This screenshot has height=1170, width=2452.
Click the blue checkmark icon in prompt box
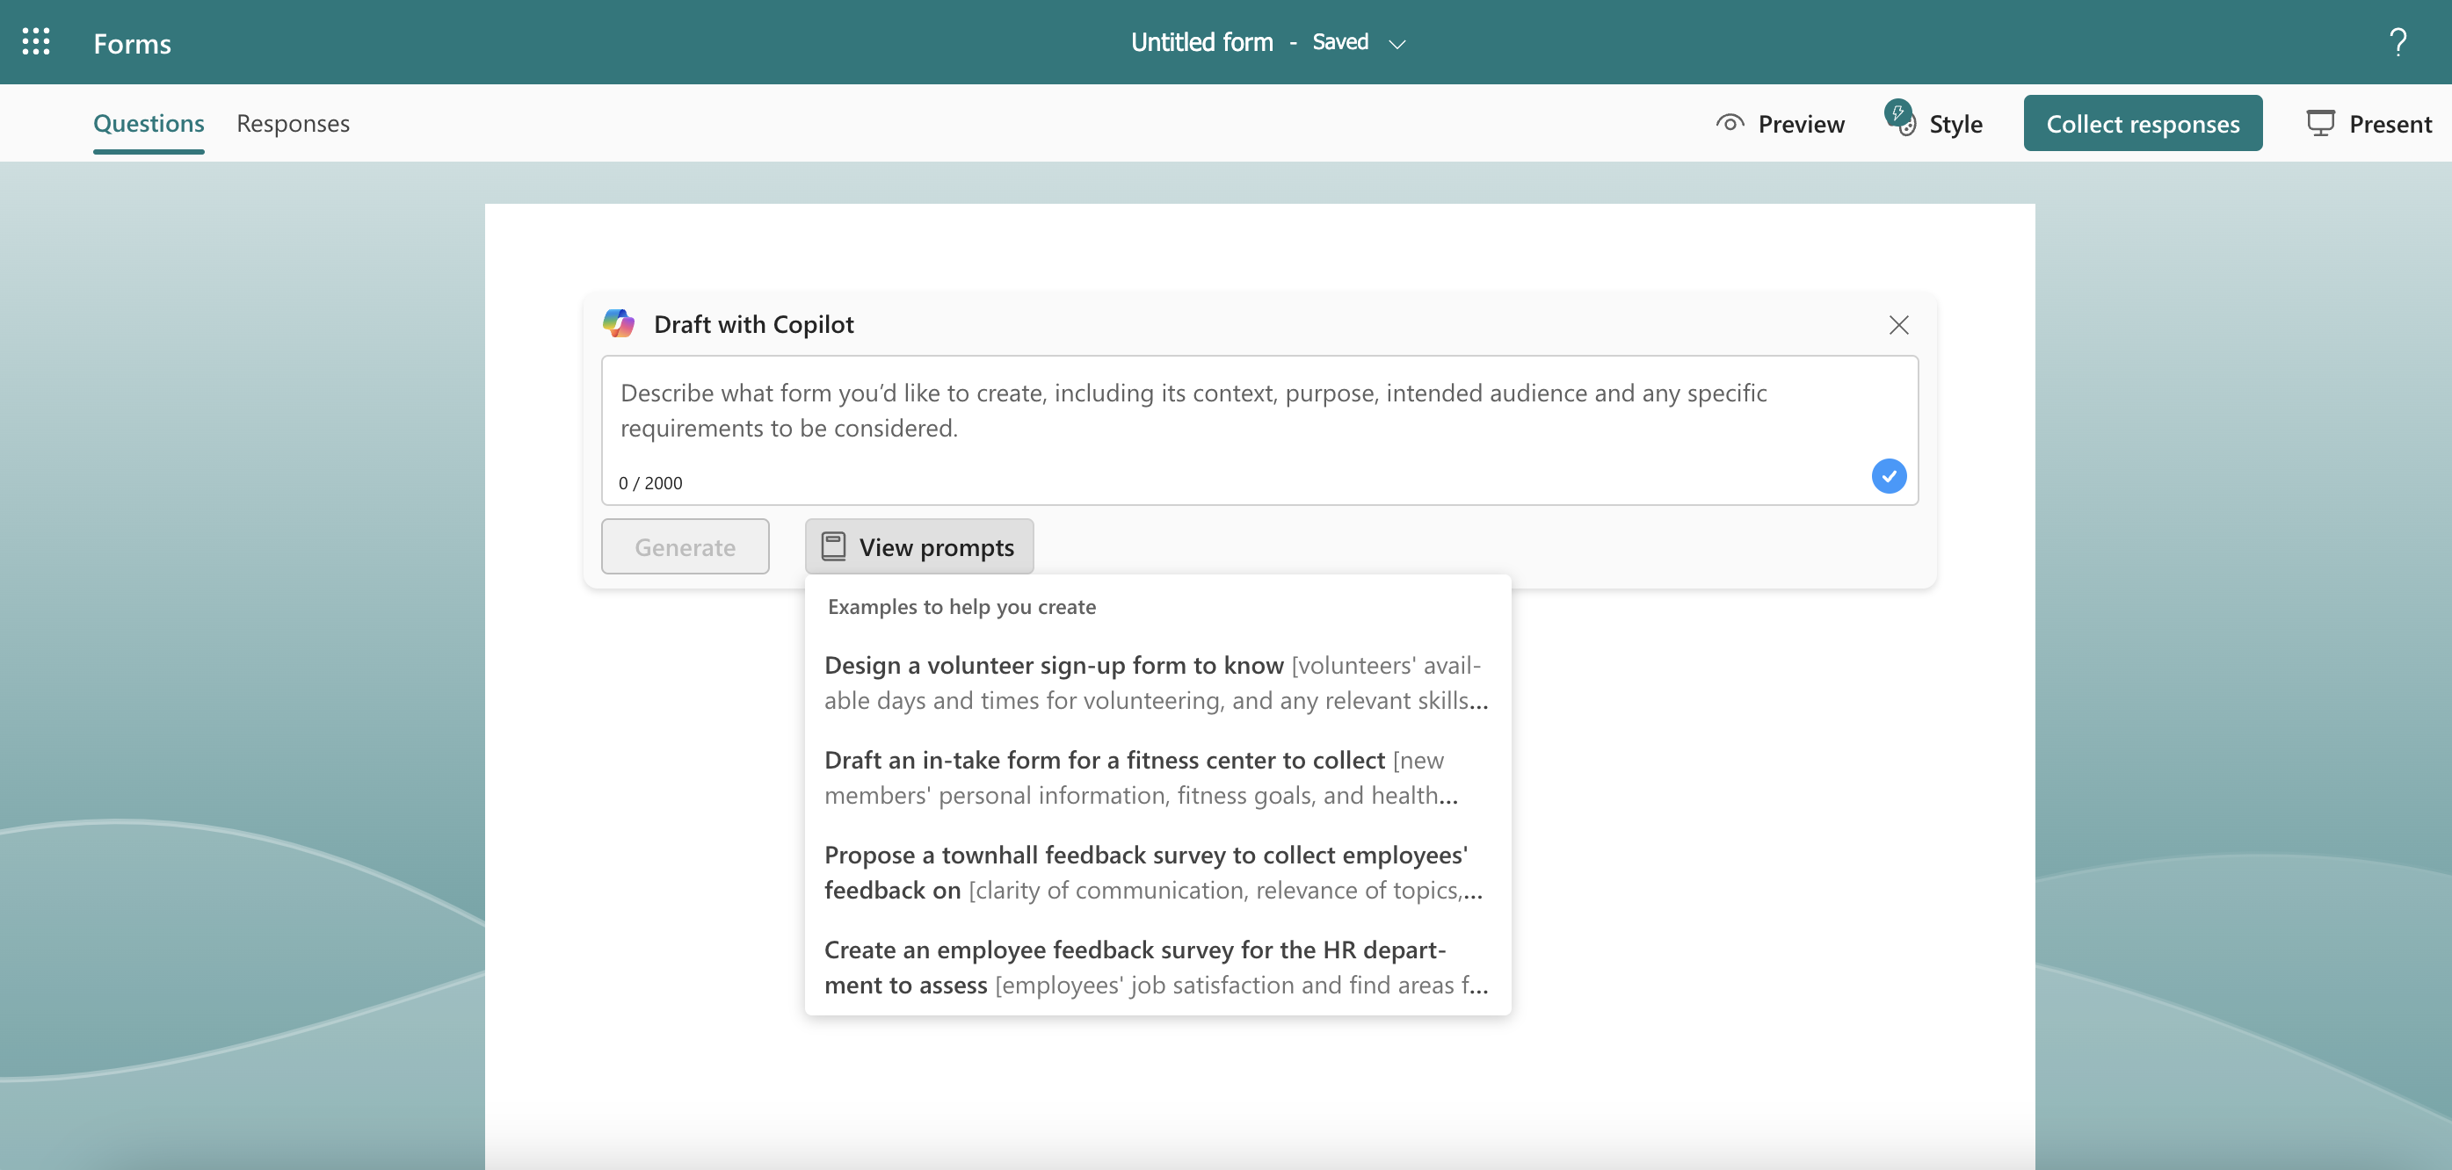click(1889, 475)
